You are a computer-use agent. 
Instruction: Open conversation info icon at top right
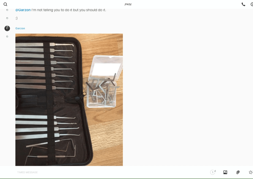pyautogui.click(x=252, y=4)
